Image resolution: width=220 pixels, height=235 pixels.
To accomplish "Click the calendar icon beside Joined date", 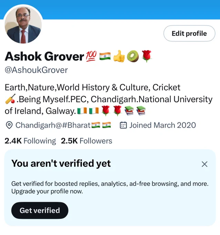I will tap(123, 125).
